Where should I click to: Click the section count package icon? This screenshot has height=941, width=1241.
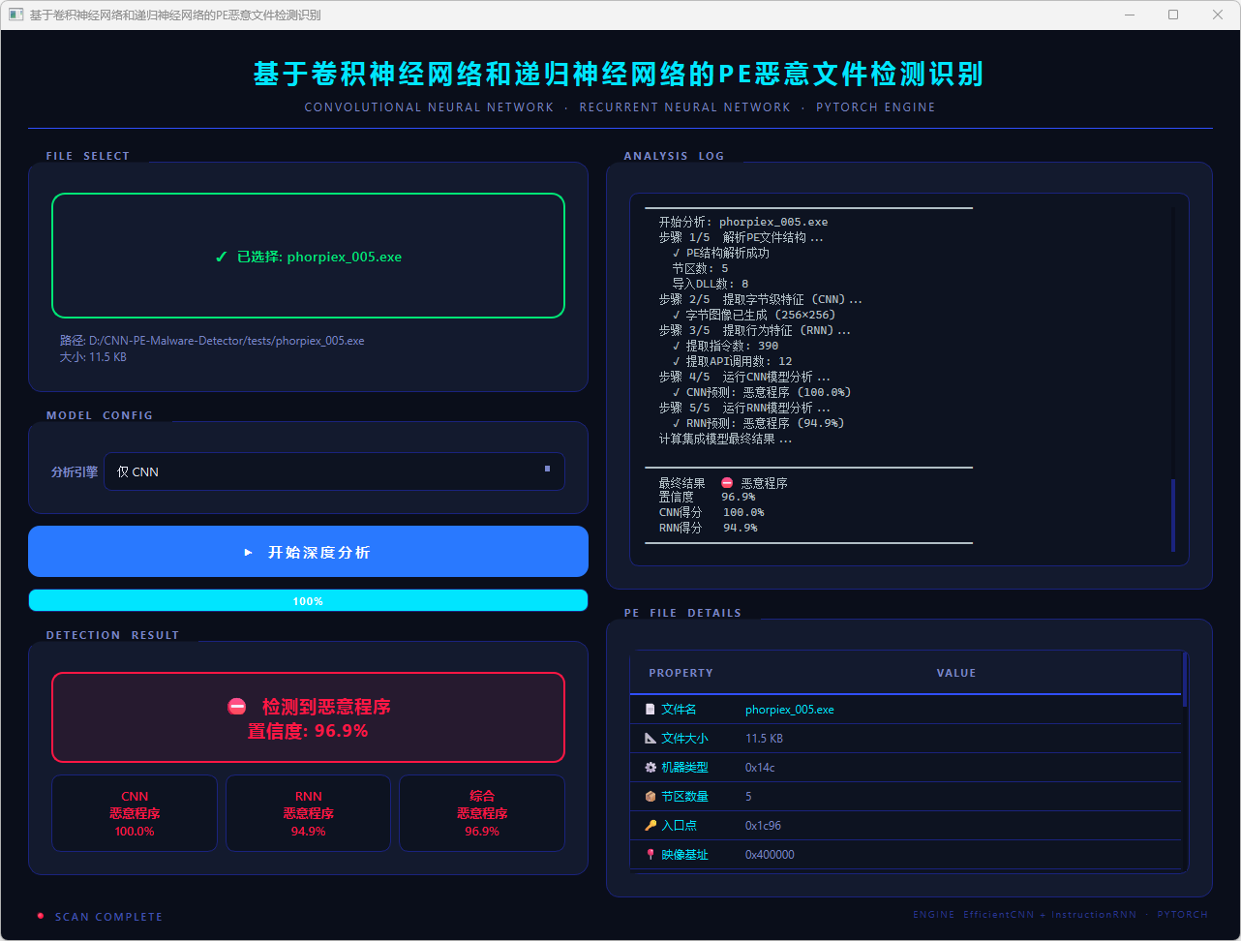[x=650, y=797]
